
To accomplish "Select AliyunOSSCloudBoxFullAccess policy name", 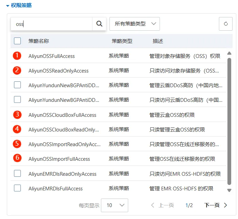I will tap(62, 115).
